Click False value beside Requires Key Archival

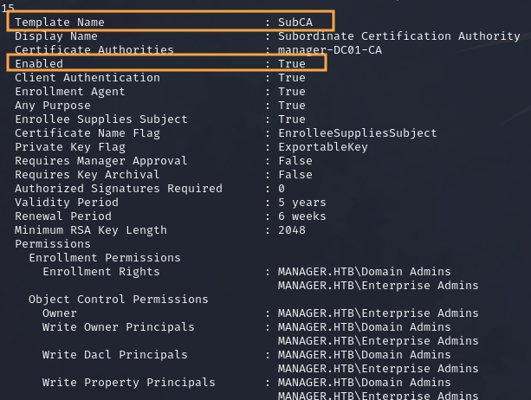click(x=295, y=175)
